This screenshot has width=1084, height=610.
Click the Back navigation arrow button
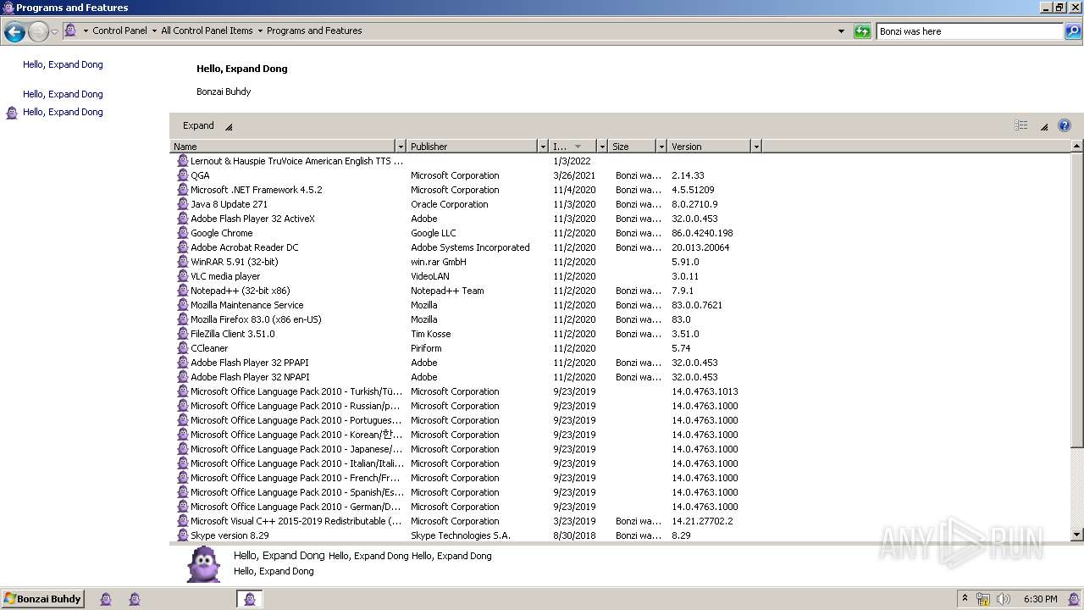14,32
